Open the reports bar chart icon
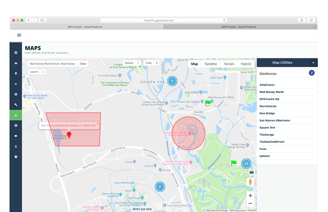Screen dimensions: 328x212 [x=16, y=84]
